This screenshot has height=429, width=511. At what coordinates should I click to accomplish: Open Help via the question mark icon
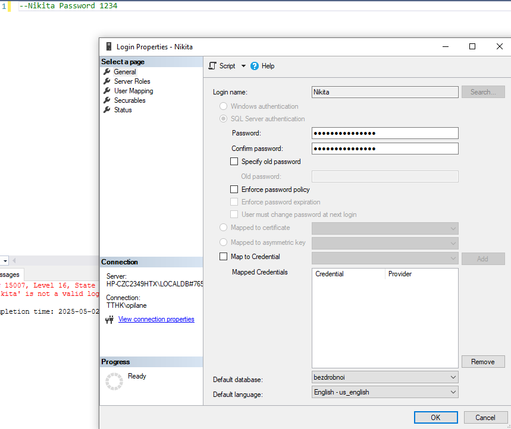click(255, 66)
